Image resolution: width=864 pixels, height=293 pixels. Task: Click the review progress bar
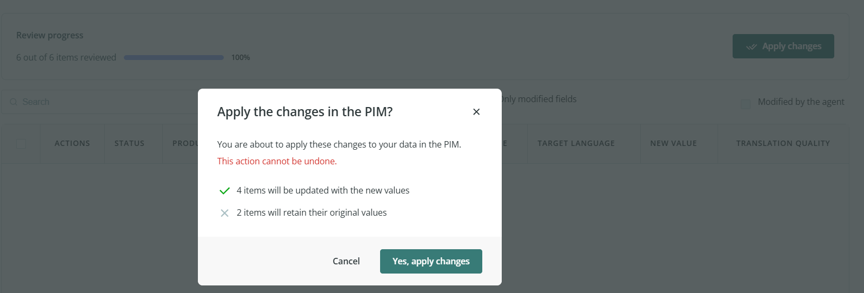(x=174, y=57)
